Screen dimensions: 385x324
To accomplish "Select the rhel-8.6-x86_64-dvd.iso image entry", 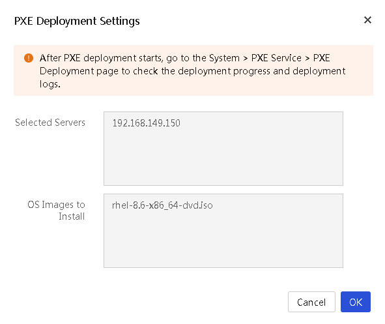I will (x=162, y=205).
